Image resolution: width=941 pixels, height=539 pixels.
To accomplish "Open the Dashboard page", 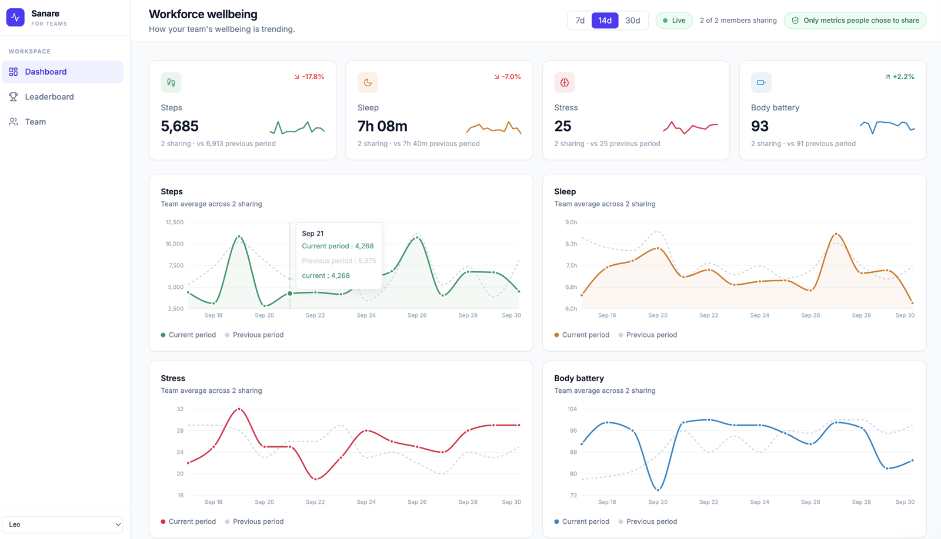I will click(x=62, y=72).
